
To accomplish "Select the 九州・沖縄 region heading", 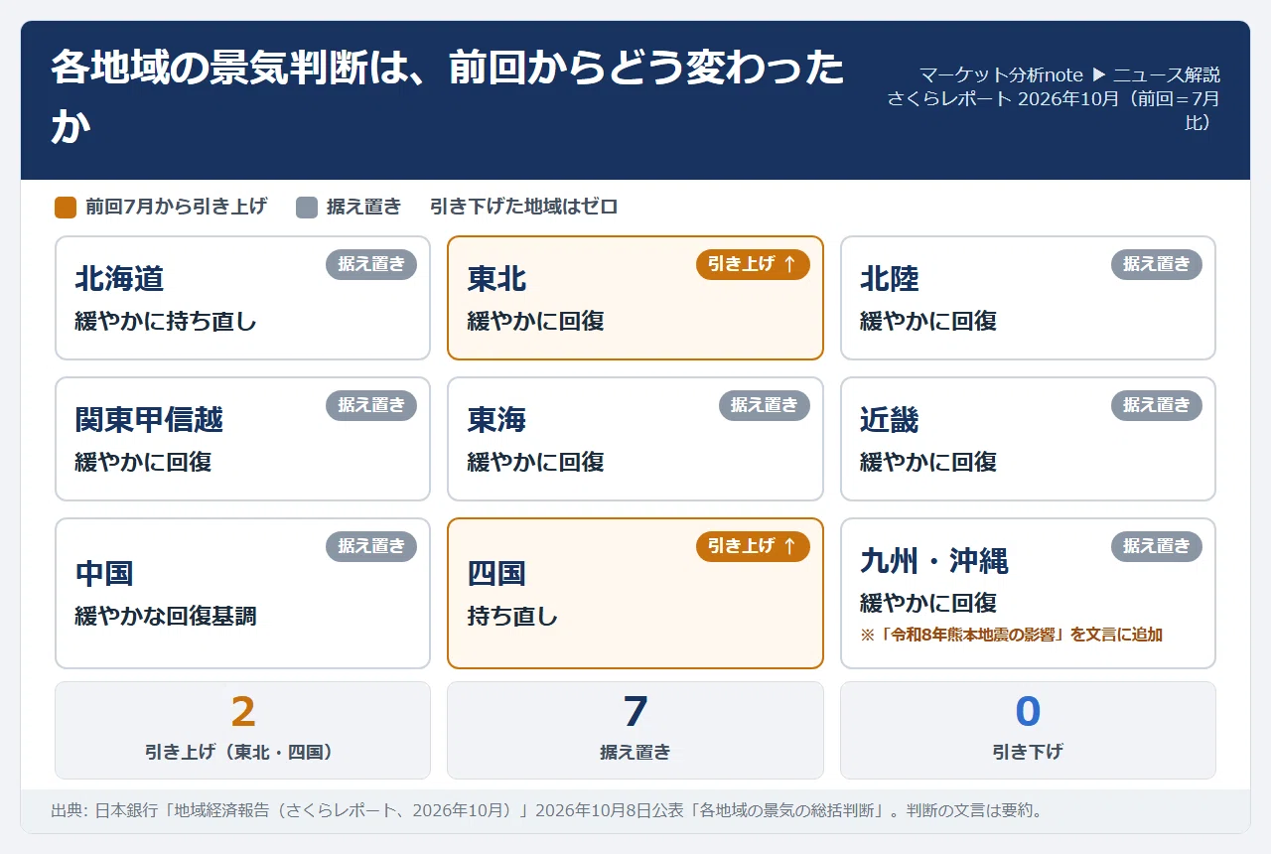I will [934, 561].
